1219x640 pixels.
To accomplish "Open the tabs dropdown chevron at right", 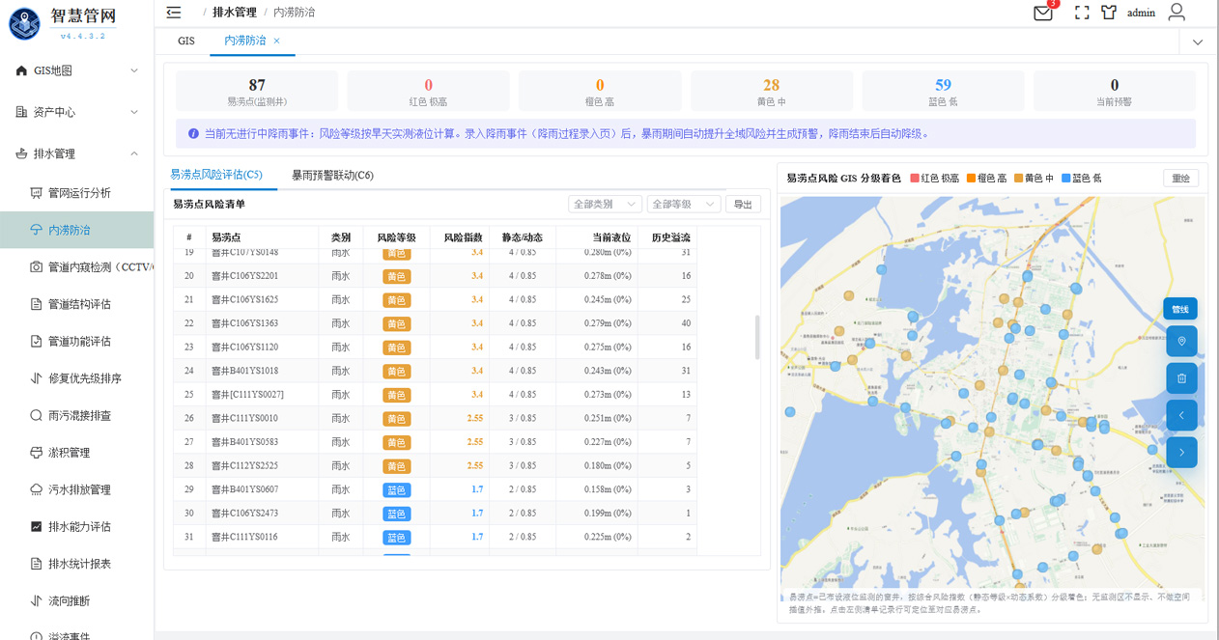I will (x=1198, y=42).
